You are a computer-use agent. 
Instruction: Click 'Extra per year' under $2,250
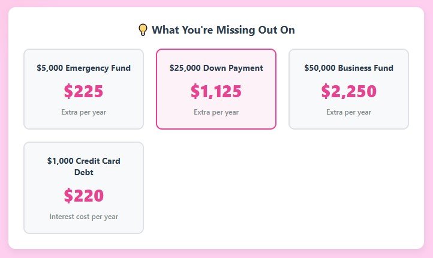[x=349, y=112]
